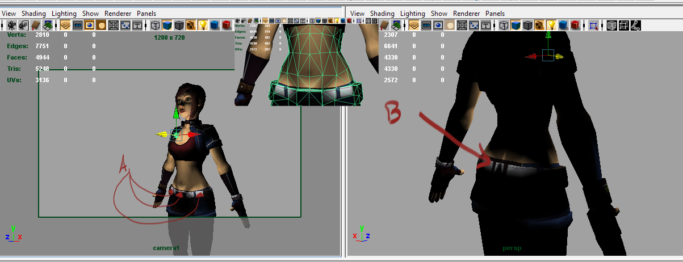Select Smooth Shade All in camera1 panel
This screenshot has width=683, height=262.
pyautogui.click(x=167, y=25)
